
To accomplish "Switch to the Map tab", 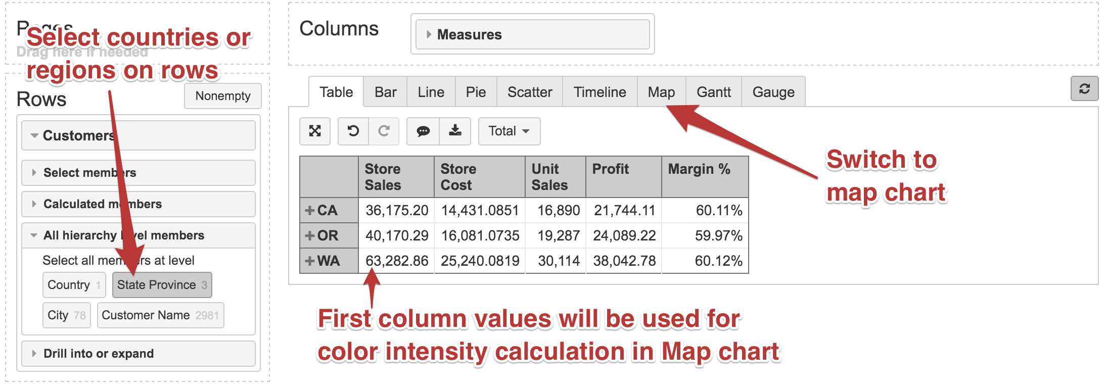I will [661, 92].
